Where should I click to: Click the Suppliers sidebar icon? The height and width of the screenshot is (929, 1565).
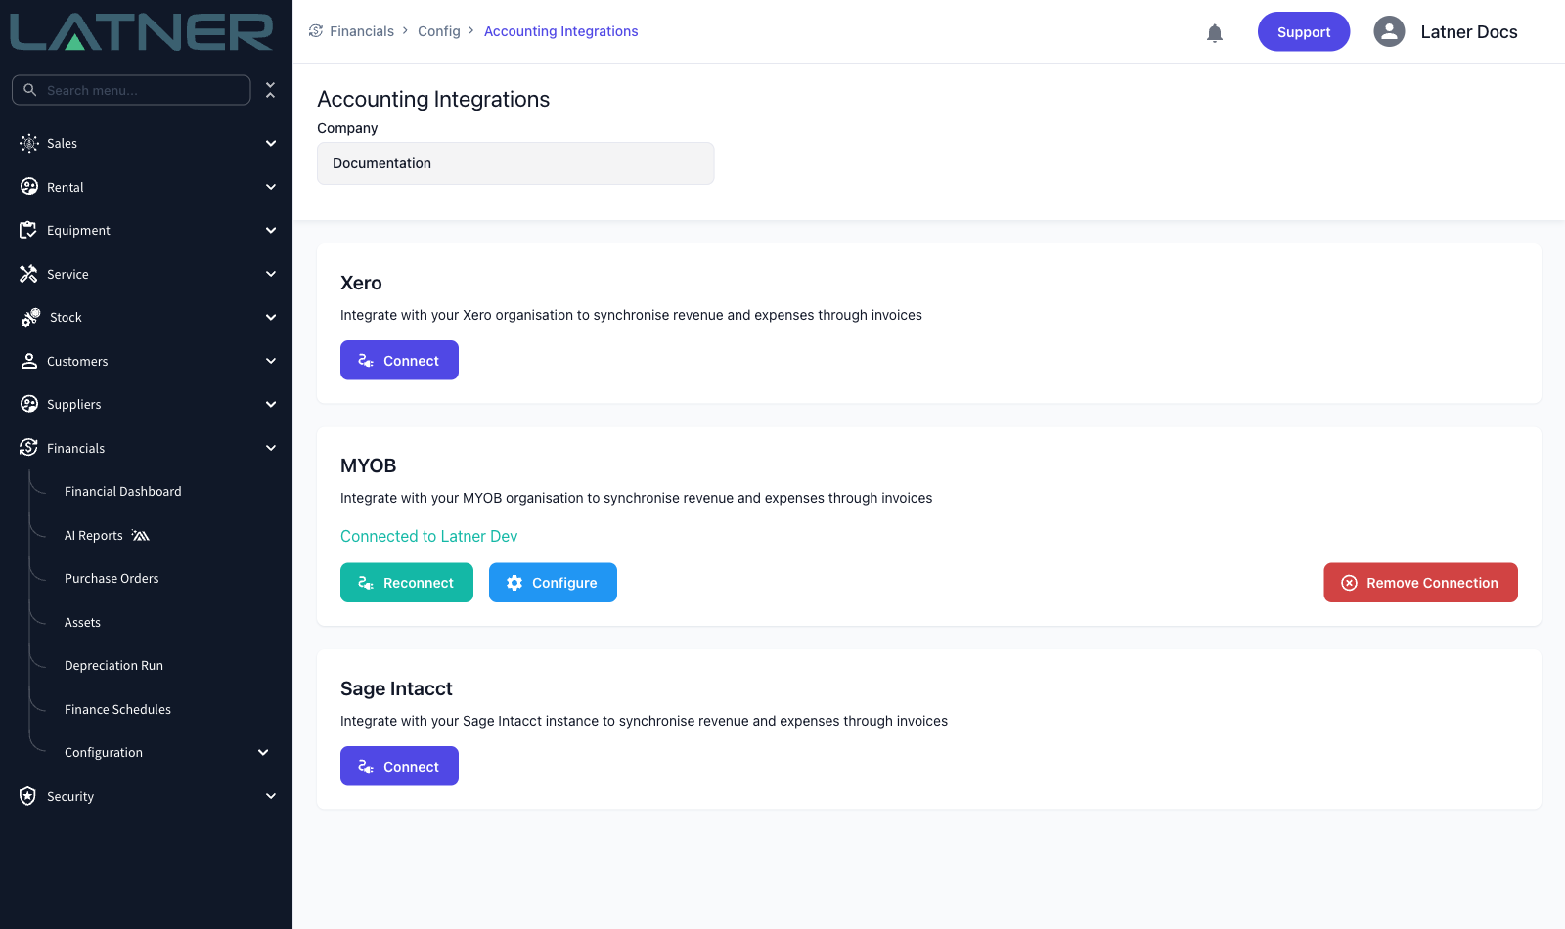(x=29, y=404)
